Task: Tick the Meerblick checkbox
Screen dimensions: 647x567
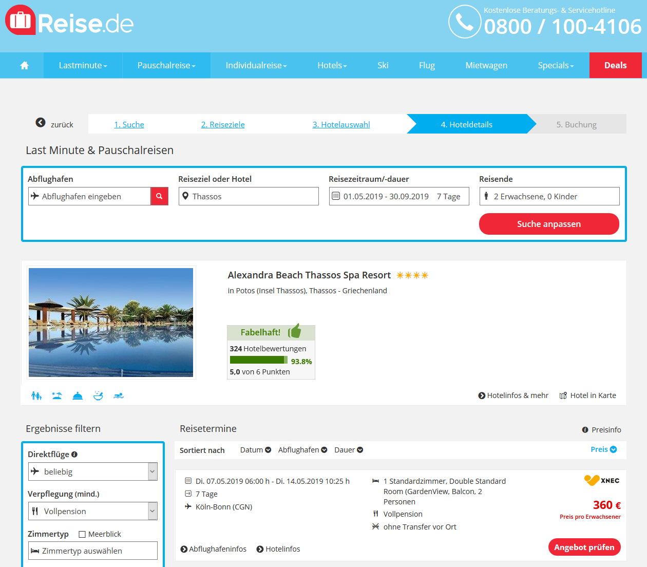Action: [82, 534]
